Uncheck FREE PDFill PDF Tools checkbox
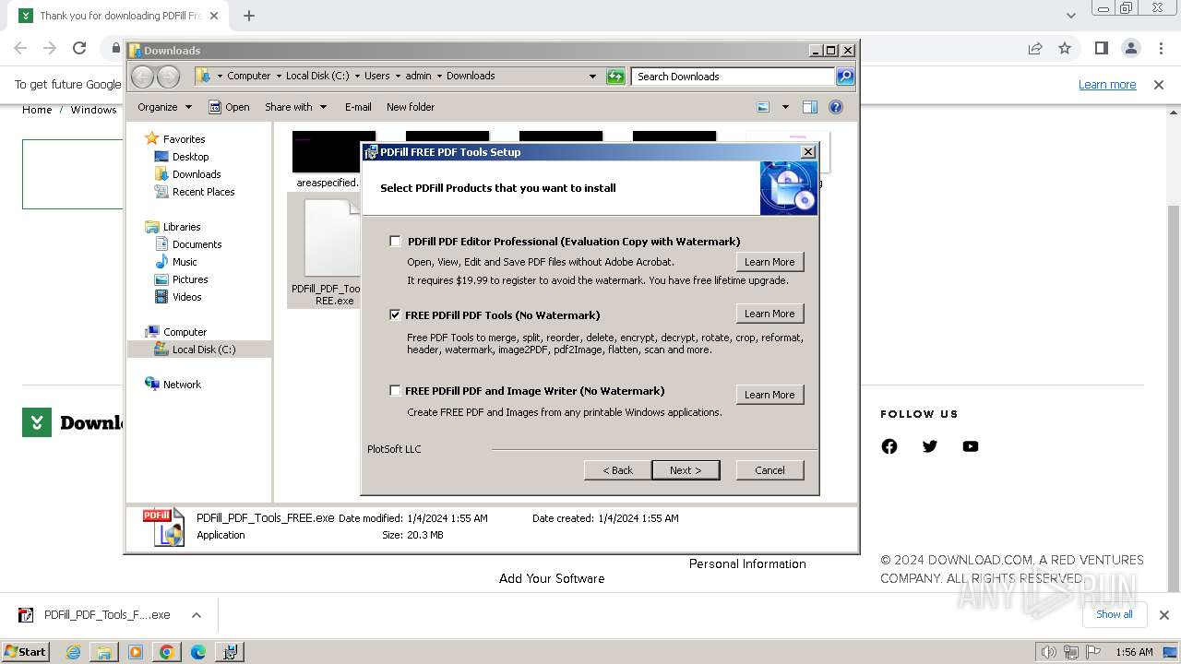The width and height of the screenshot is (1181, 664). [x=396, y=315]
